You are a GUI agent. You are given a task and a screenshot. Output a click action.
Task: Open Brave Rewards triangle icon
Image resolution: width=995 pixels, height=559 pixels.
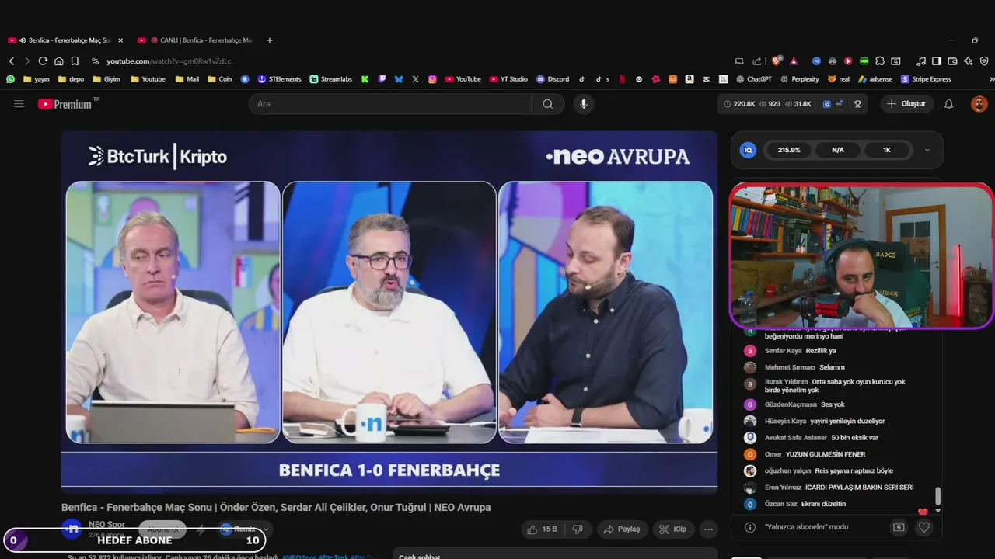pyautogui.click(x=794, y=61)
